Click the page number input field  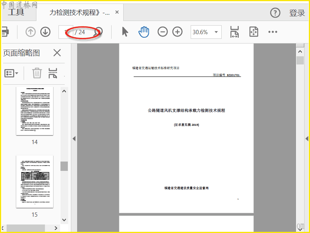click(x=66, y=32)
